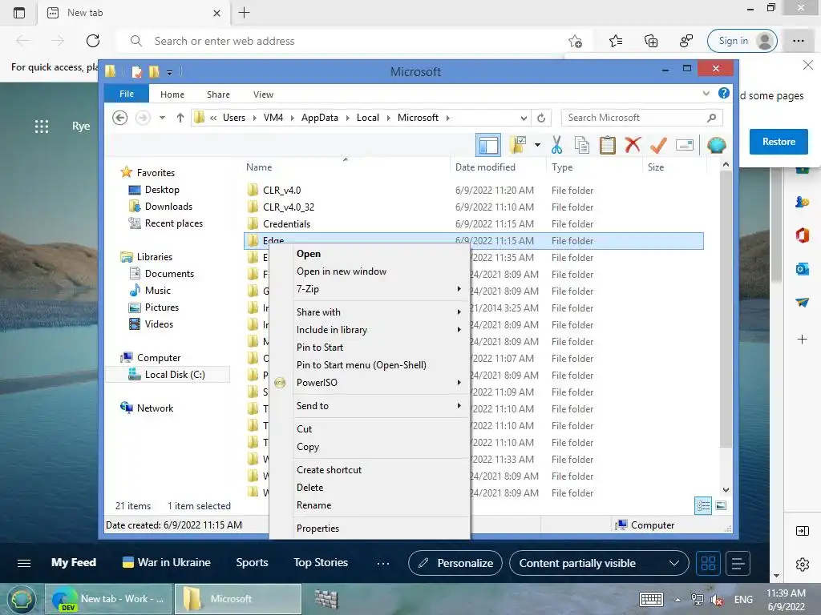Open Edge Favorites star icon
This screenshot has width=821, height=615.
pos(616,41)
